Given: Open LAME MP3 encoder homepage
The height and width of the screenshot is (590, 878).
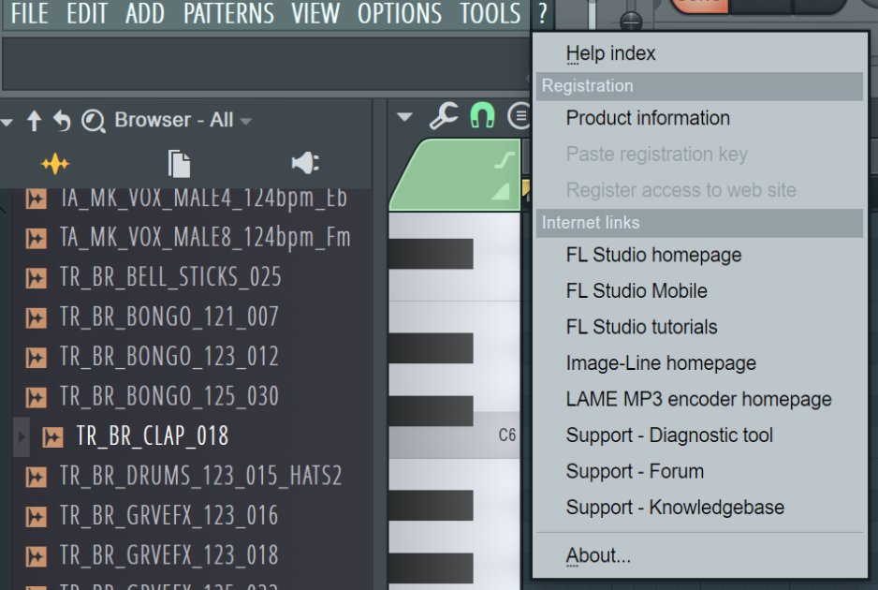Looking at the screenshot, I should click(699, 399).
